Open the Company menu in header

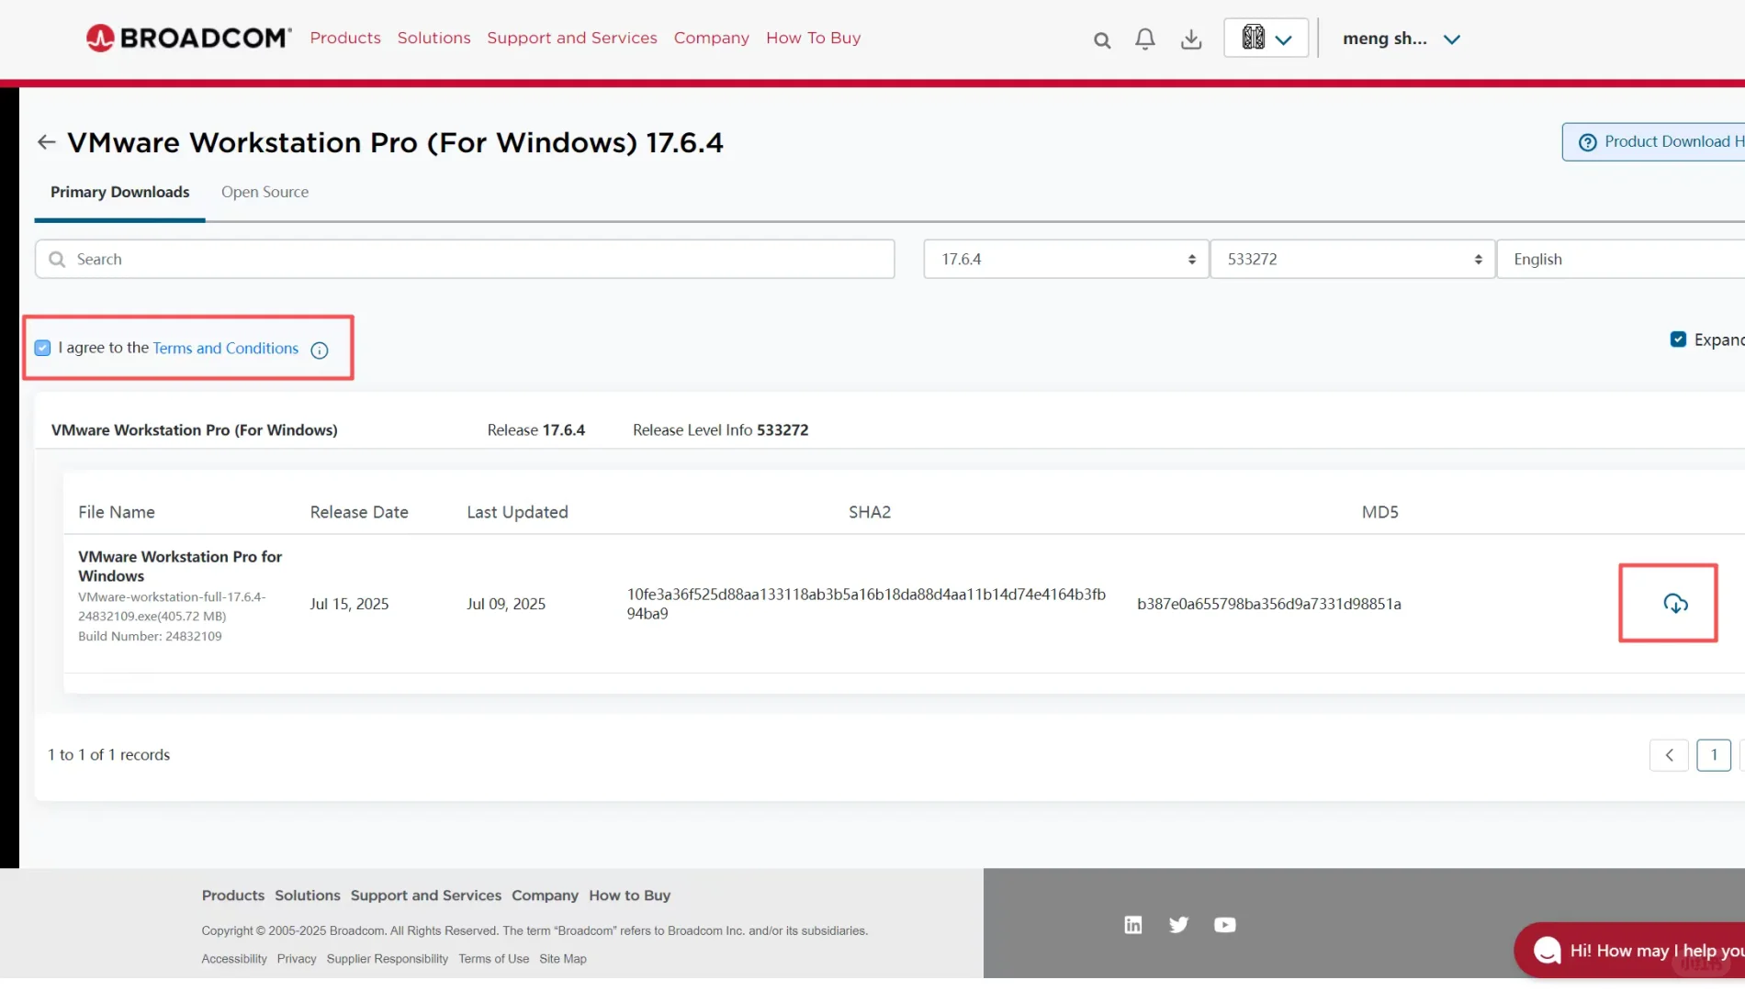712,38
